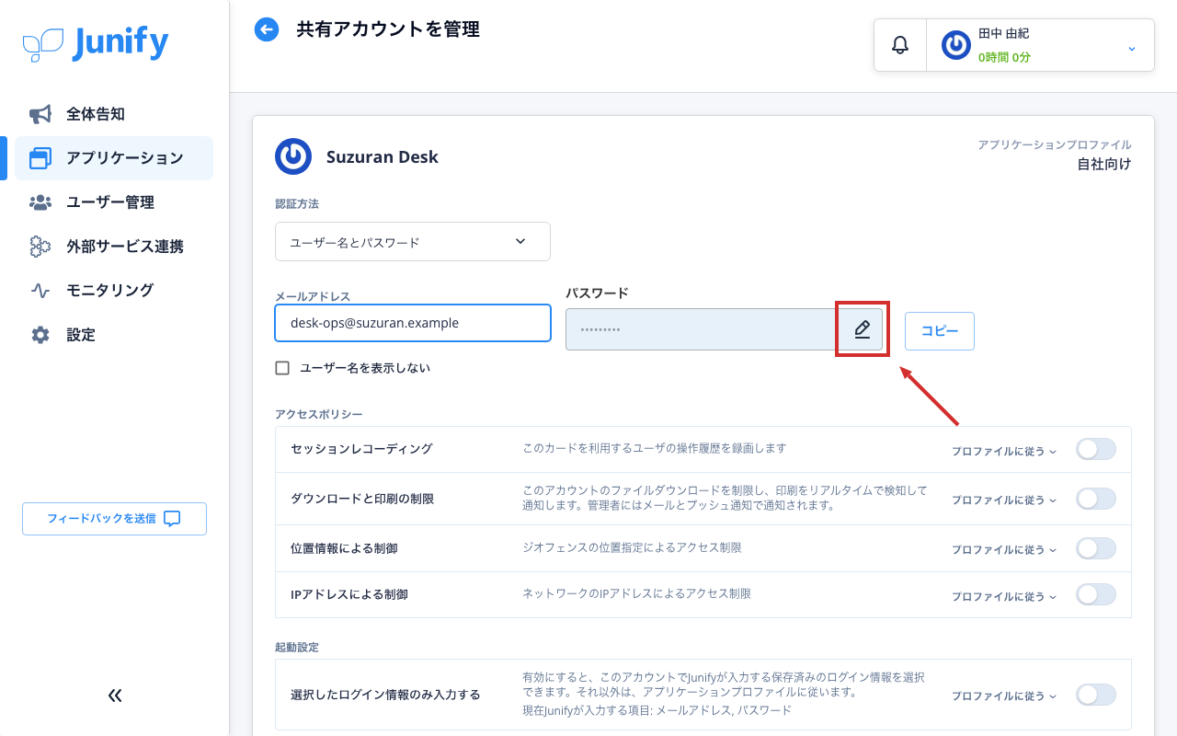Open the notifications bell
This screenshot has height=736, width=1177.
pyautogui.click(x=900, y=45)
